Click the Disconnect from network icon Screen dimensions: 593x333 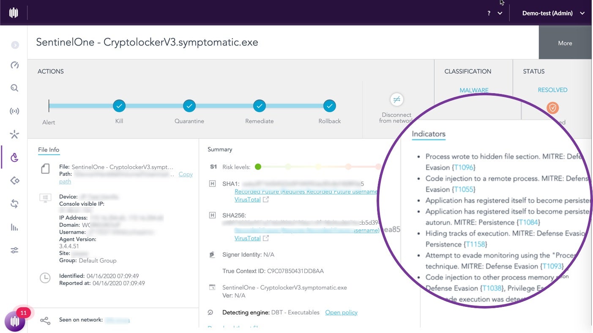coord(396,100)
